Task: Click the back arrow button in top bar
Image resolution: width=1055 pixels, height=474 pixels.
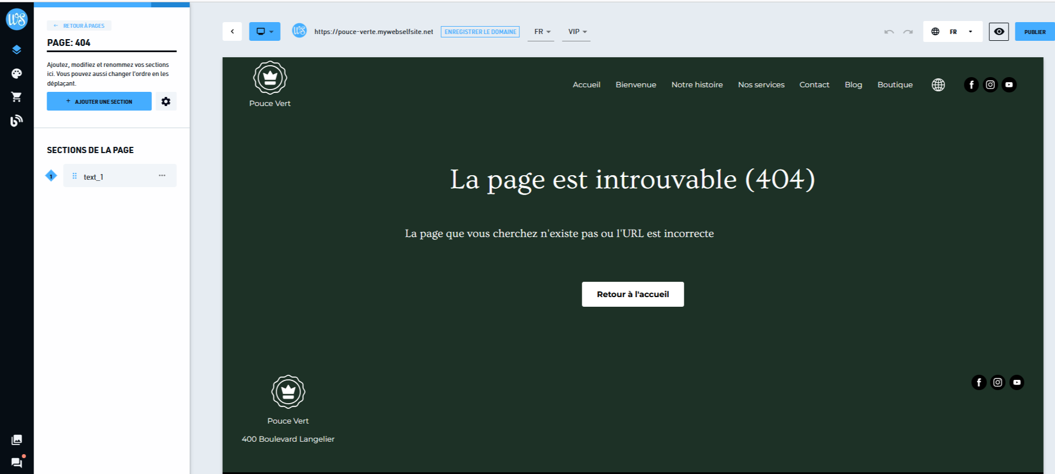Action: pyautogui.click(x=232, y=31)
